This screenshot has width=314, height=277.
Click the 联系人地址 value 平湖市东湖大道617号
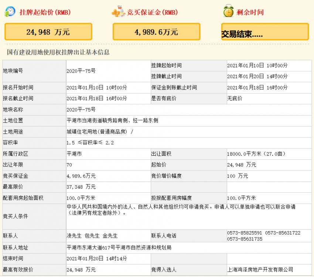[x=119, y=247]
